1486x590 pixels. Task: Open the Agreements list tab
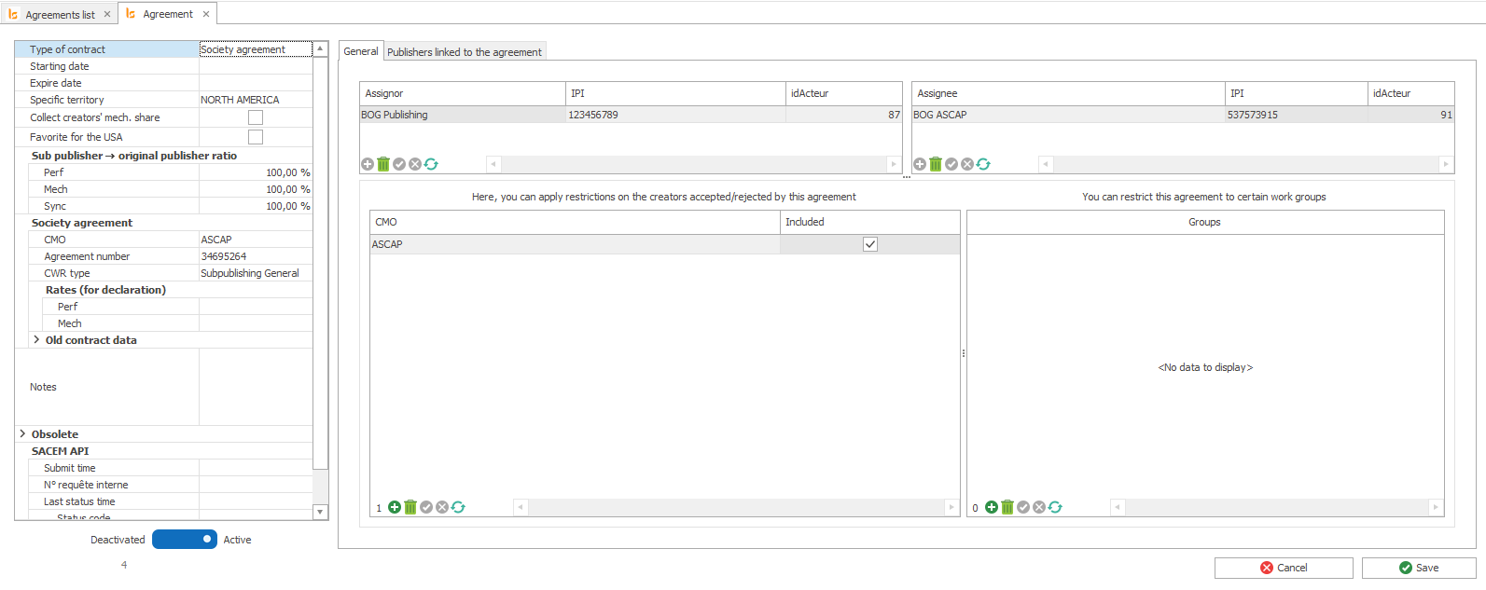[60, 15]
